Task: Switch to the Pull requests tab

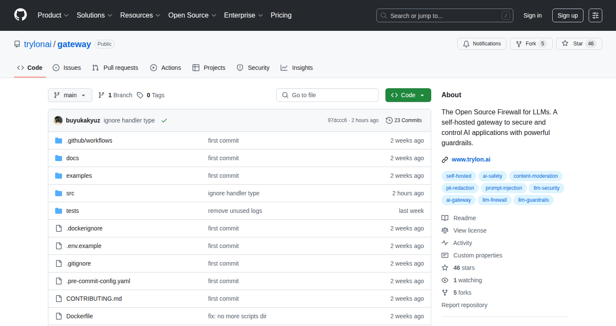Action: click(x=115, y=68)
